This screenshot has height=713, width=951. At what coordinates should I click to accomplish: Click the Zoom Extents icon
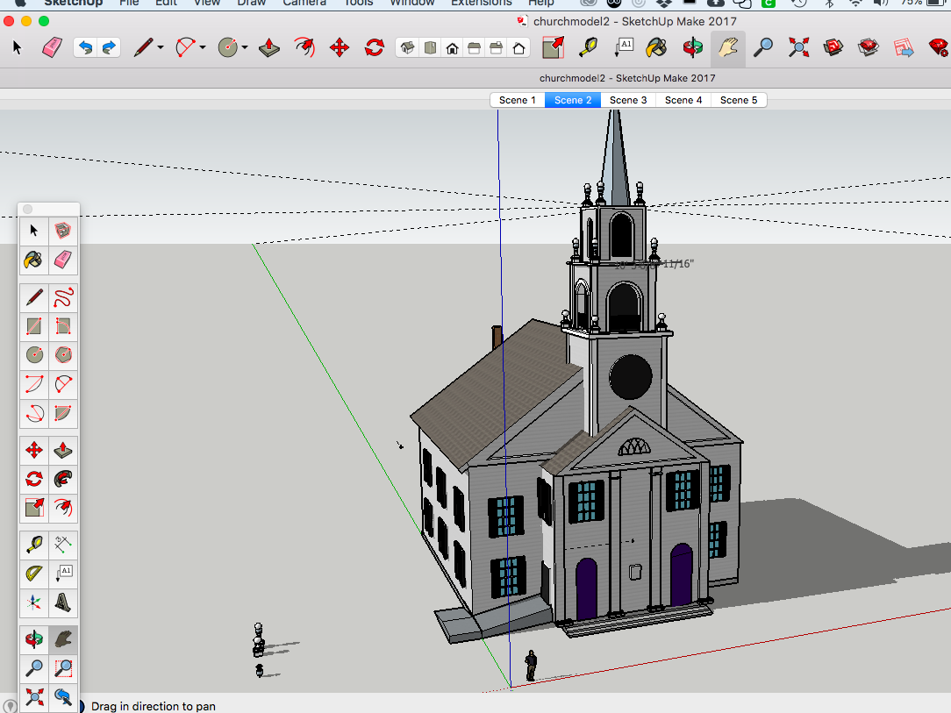(x=798, y=47)
